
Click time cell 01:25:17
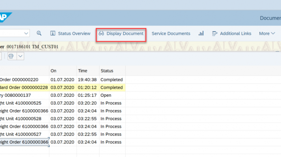click(x=87, y=95)
